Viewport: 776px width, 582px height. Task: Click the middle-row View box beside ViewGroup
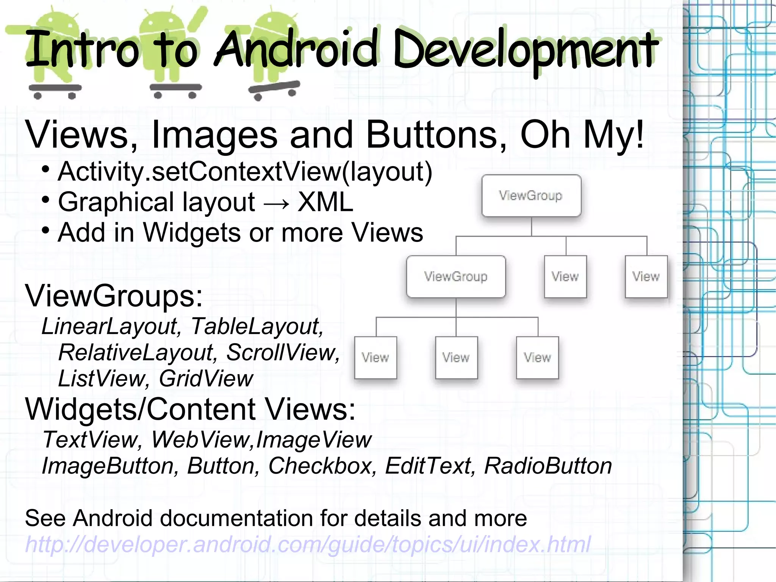point(565,276)
